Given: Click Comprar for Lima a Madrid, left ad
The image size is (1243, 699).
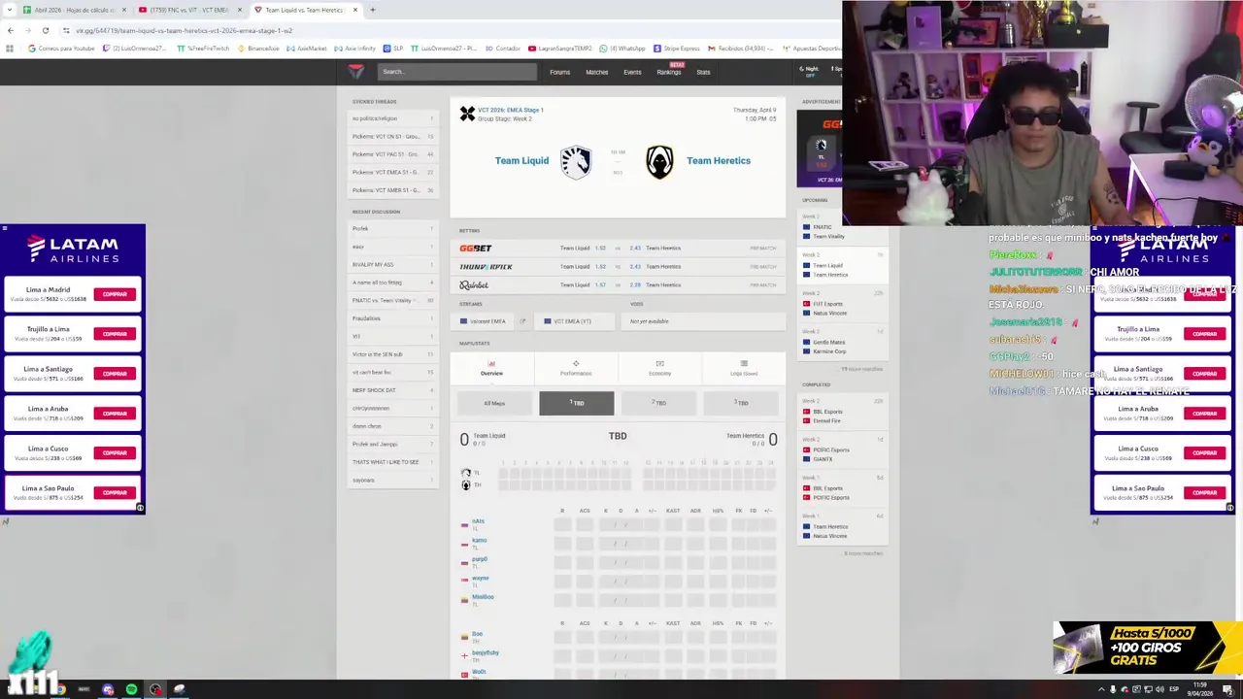Looking at the screenshot, I should click(115, 294).
